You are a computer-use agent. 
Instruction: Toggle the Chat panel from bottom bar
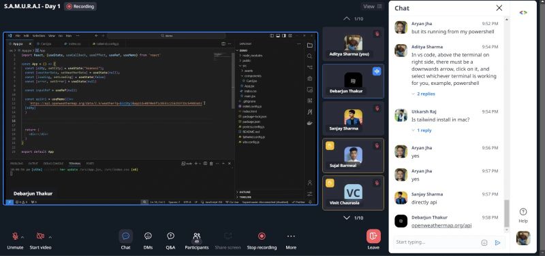tap(125, 240)
